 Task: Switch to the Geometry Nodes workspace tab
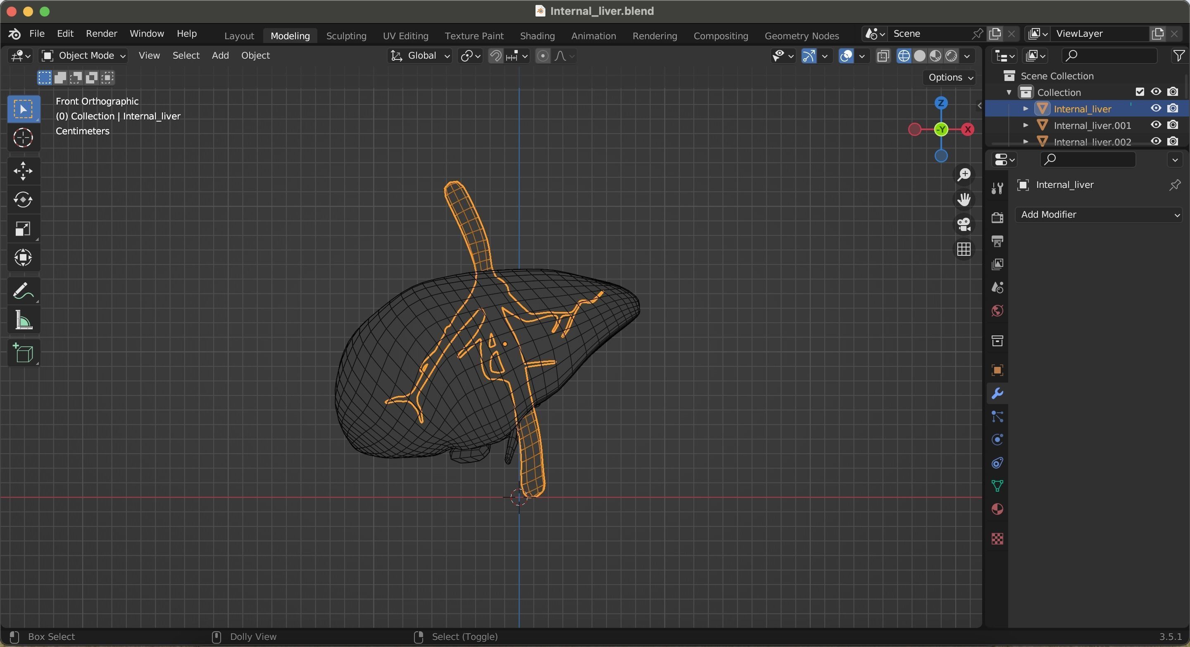[x=802, y=36]
